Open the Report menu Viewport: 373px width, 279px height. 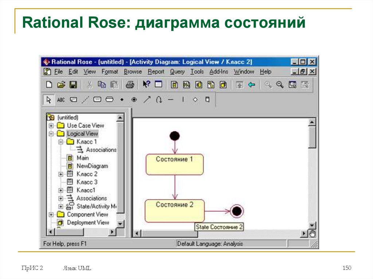[x=156, y=72]
